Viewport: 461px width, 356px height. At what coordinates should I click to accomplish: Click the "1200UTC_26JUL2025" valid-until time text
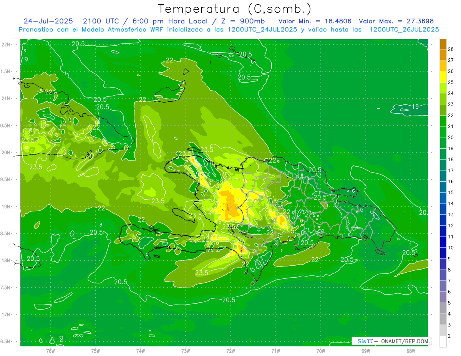[404, 30]
